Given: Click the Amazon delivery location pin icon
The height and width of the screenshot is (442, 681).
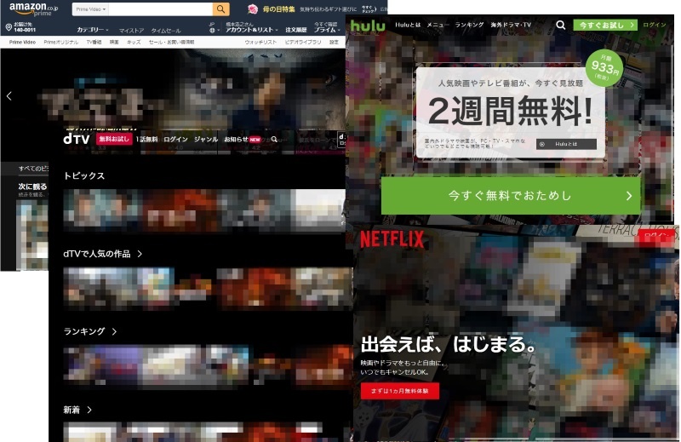Looking at the screenshot, I should (x=6, y=26).
